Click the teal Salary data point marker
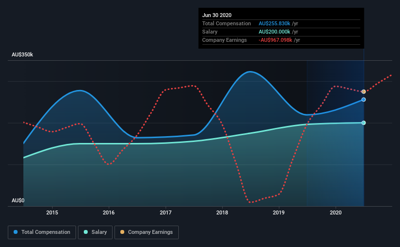The height and width of the screenshot is (247, 400). [x=363, y=123]
